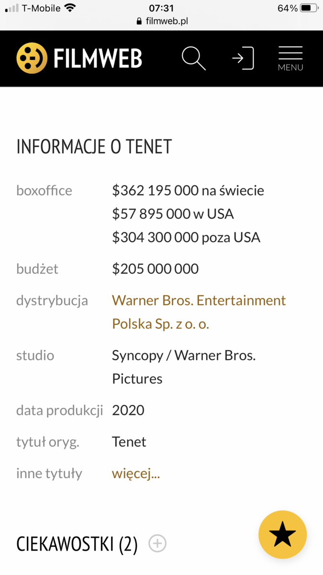The height and width of the screenshot is (575, 323).
Task: Tap the login arrow icon
Action: click(243, 58)
